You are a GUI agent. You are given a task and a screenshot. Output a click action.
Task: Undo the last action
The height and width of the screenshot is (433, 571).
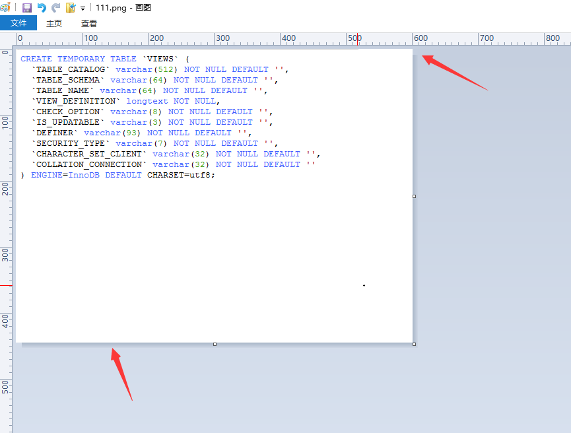click(x=42, y=7)
